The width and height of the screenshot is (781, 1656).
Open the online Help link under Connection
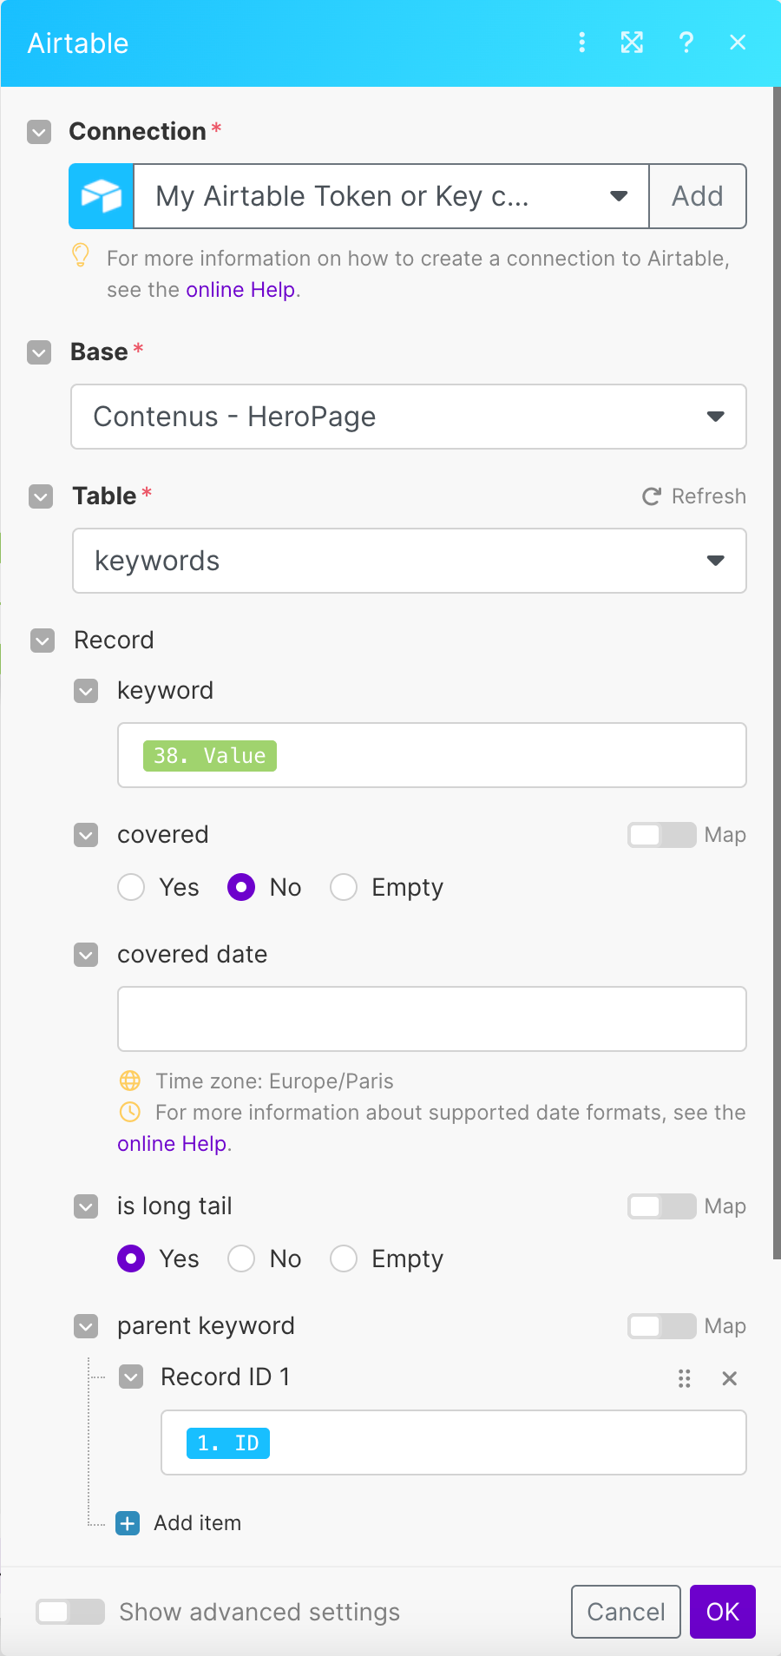[x=240, y=290]
